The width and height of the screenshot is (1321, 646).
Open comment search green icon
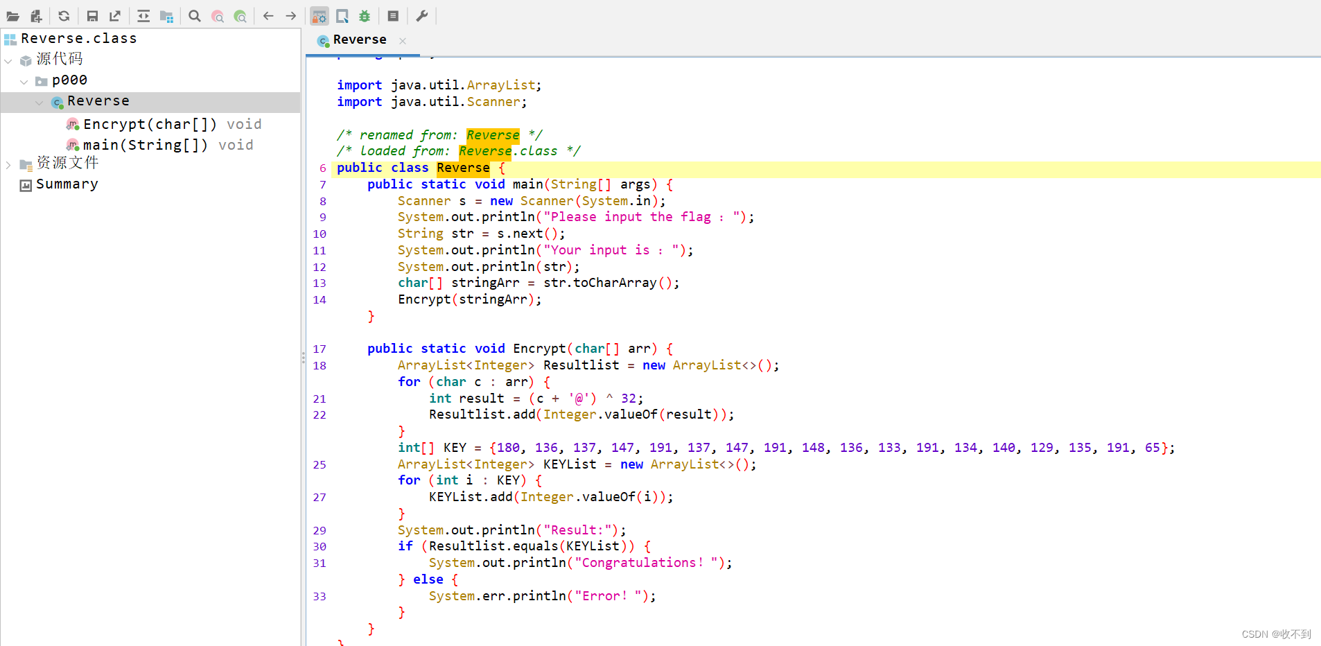tap(240, 16)
